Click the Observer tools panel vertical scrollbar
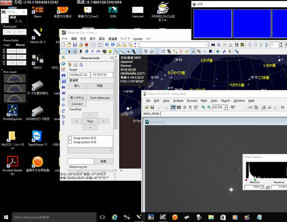This screenshot has width=287, height=222. [x=116, y=114]
